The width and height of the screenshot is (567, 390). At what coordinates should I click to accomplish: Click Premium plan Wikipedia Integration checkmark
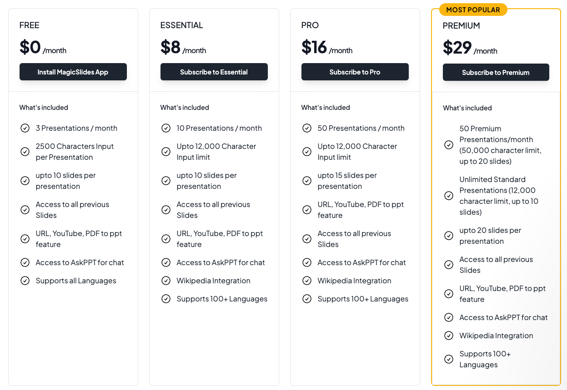(x=449, y=336)
